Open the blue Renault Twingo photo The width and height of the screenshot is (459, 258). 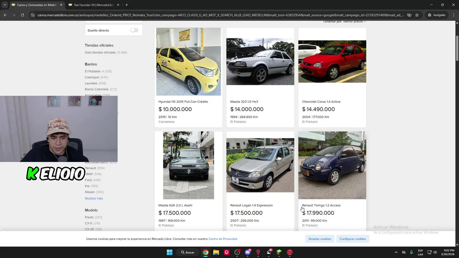coord(332,165)
